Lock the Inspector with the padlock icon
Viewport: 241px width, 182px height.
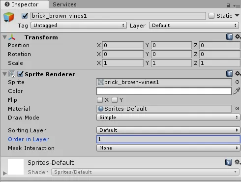click(x=228, y=5)
